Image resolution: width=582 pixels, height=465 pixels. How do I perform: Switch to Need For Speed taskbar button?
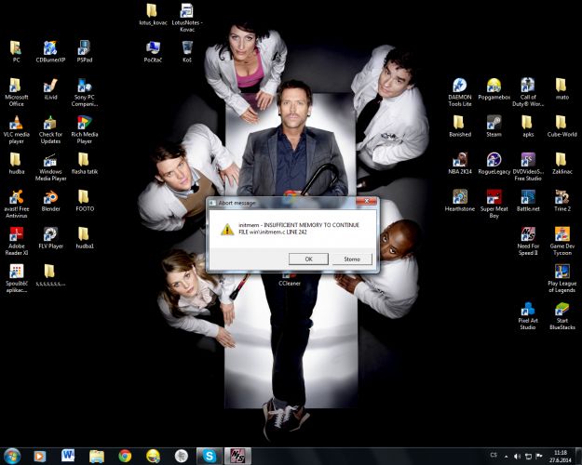[237, 456]
